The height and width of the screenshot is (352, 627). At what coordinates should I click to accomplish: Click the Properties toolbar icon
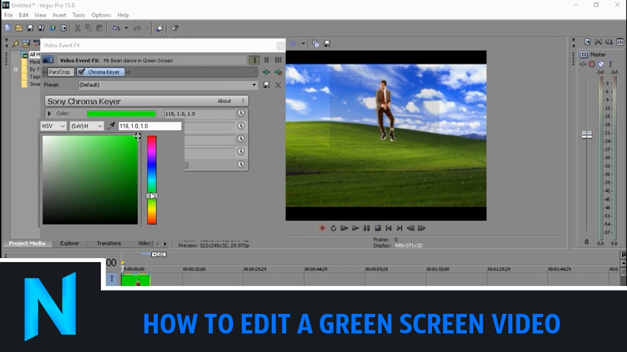tap(63, 28)
